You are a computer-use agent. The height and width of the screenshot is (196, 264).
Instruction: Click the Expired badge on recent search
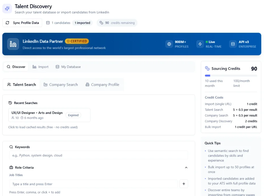pyautogui.click(x=73, y=115)
